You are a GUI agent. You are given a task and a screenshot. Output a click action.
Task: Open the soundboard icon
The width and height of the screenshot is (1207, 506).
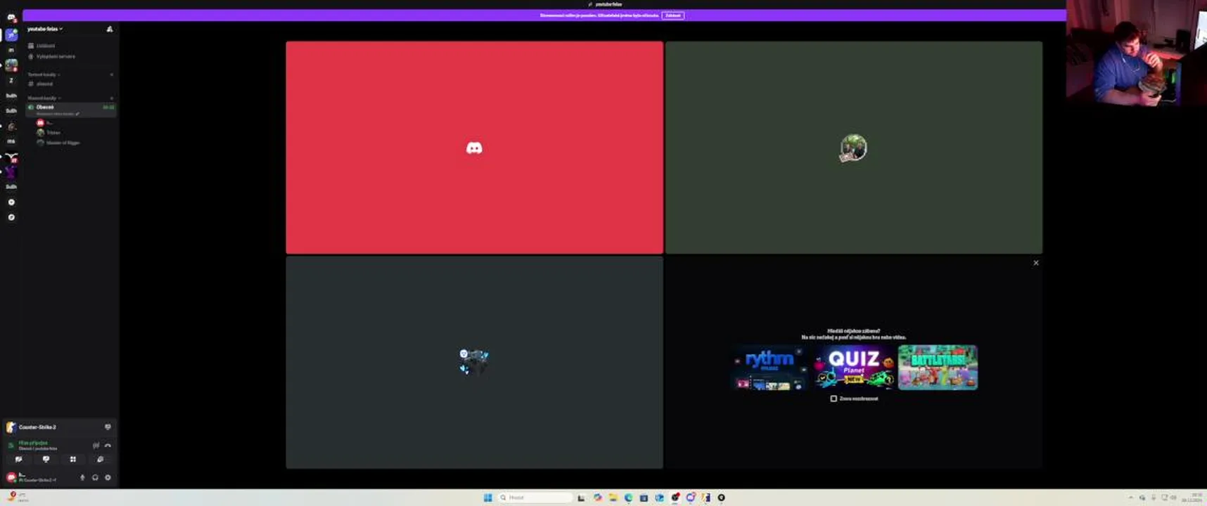pyautogui.click(x=100, y=459)
